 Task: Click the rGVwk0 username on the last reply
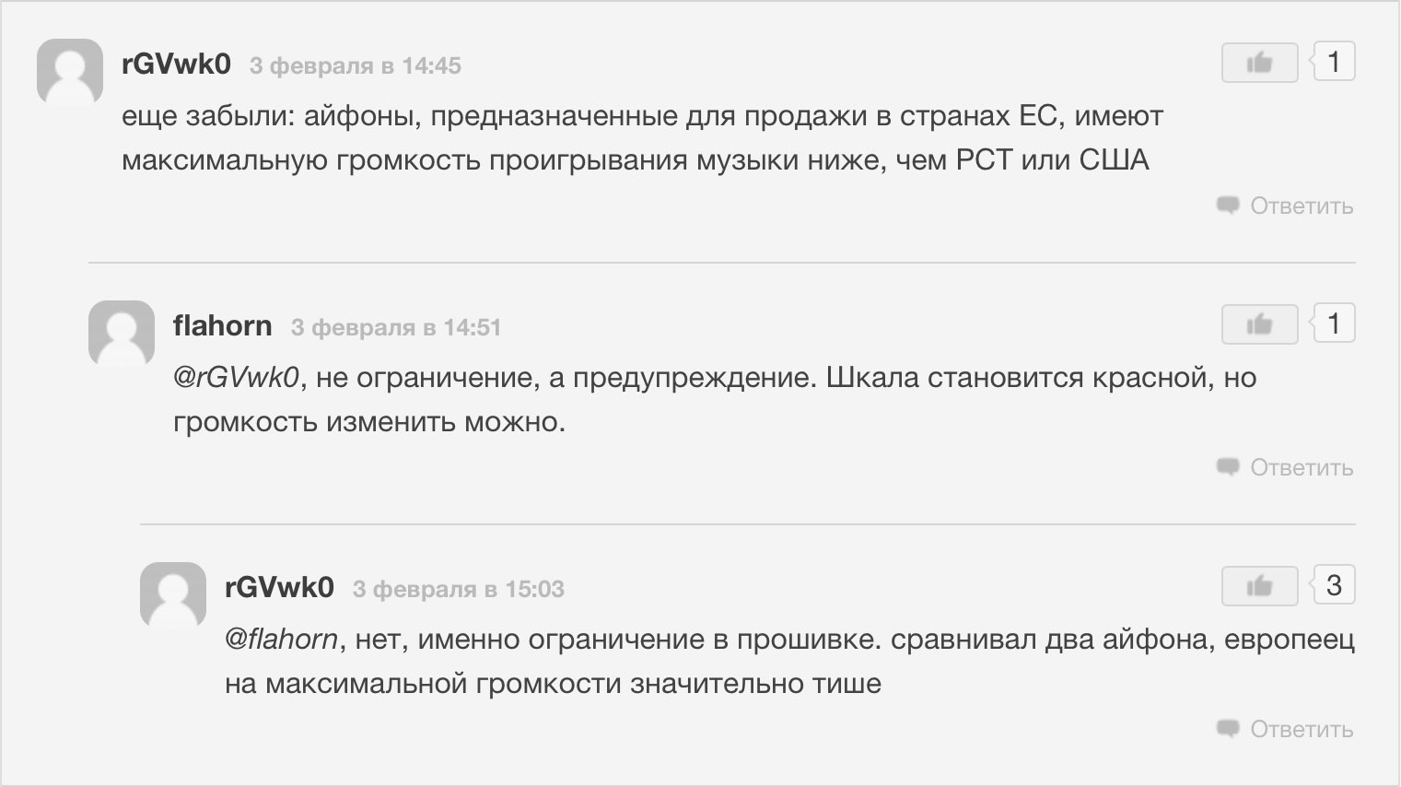point(279,588)
